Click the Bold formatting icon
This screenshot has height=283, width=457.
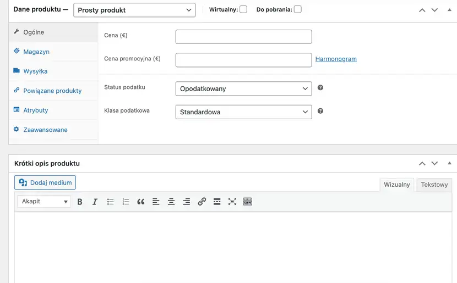(x=80, y=202)
